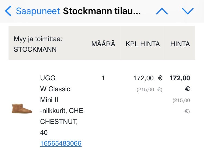The width and height of the screenshot is (204, 150).
Task: Tap the 'Myy ja toimittaa:' label
Action: click(38, 39)
